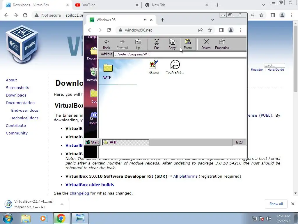
Task: Open the Documentation sidebar link
Action: [x=20, y=103]
